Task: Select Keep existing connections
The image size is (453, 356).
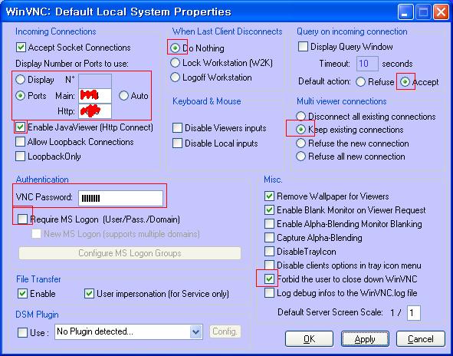Action: click(x=300, y=130)
